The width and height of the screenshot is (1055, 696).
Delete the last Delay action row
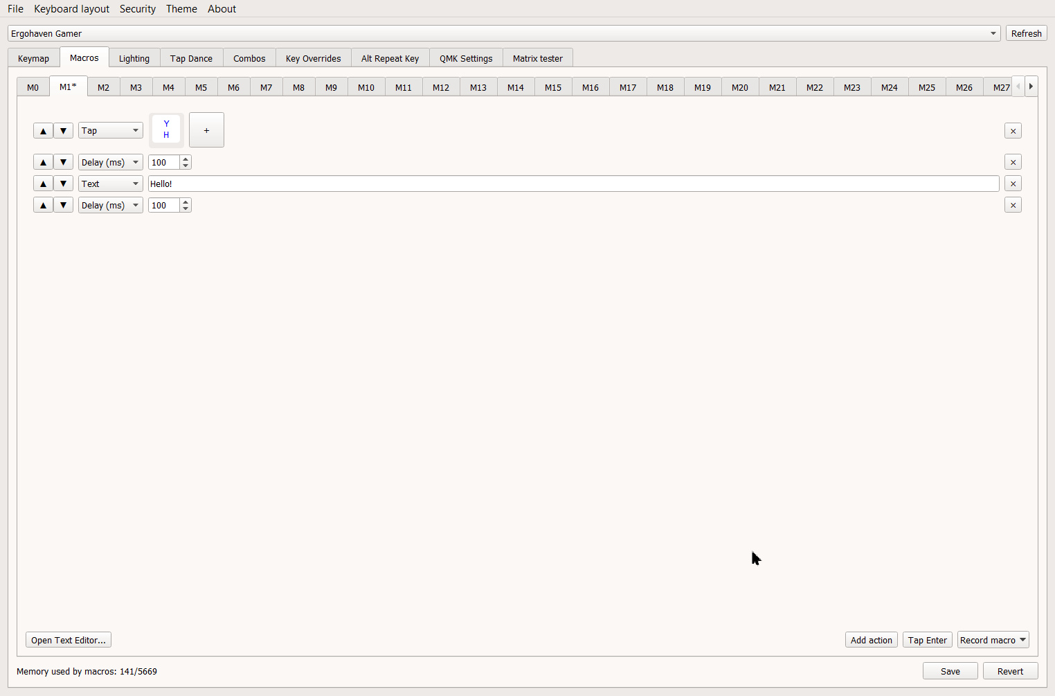1013,206
